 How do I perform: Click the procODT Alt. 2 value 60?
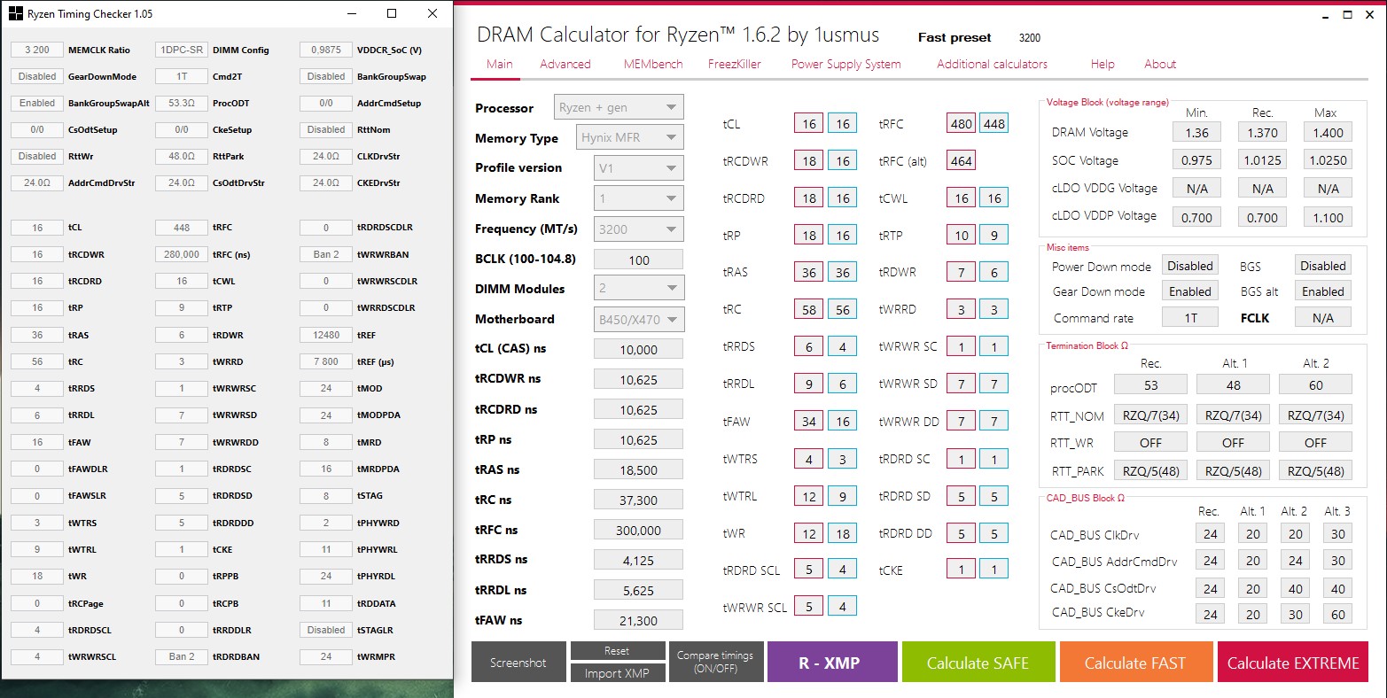coord(1316,384)
